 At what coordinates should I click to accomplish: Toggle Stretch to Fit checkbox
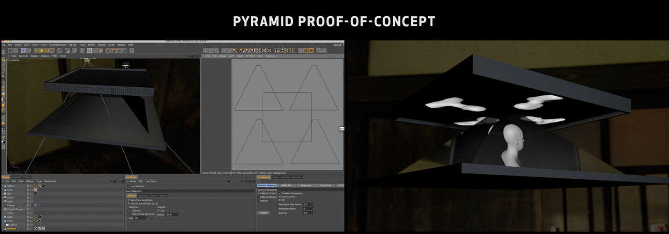click(280, 196)
